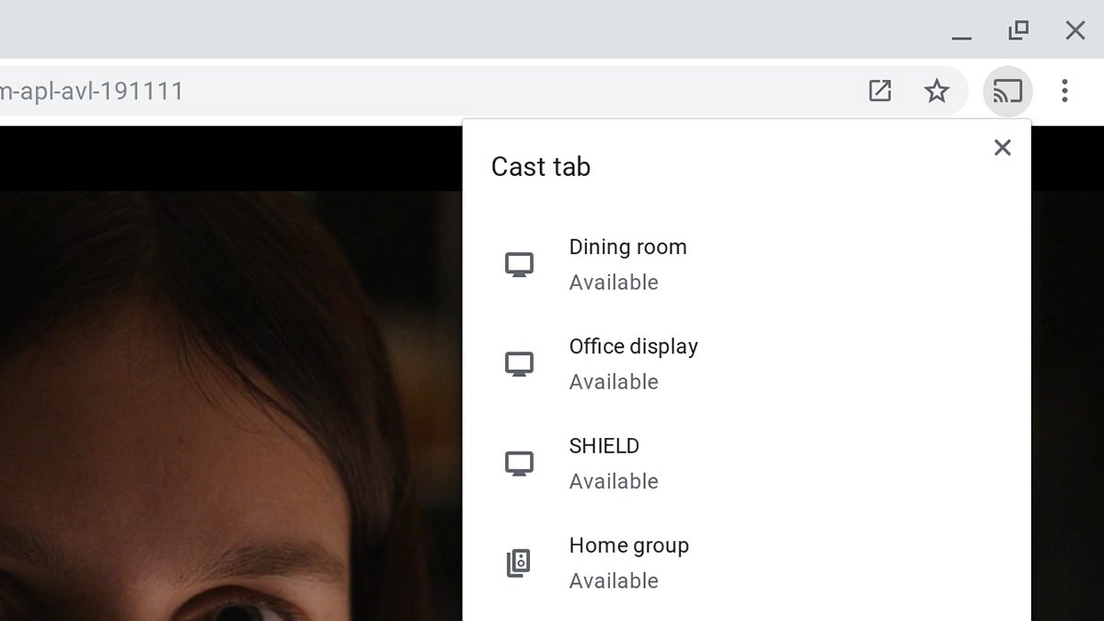Close the Cast tab dialog
Viewport: 1104px width, 621px height.
click(1002, 147)
